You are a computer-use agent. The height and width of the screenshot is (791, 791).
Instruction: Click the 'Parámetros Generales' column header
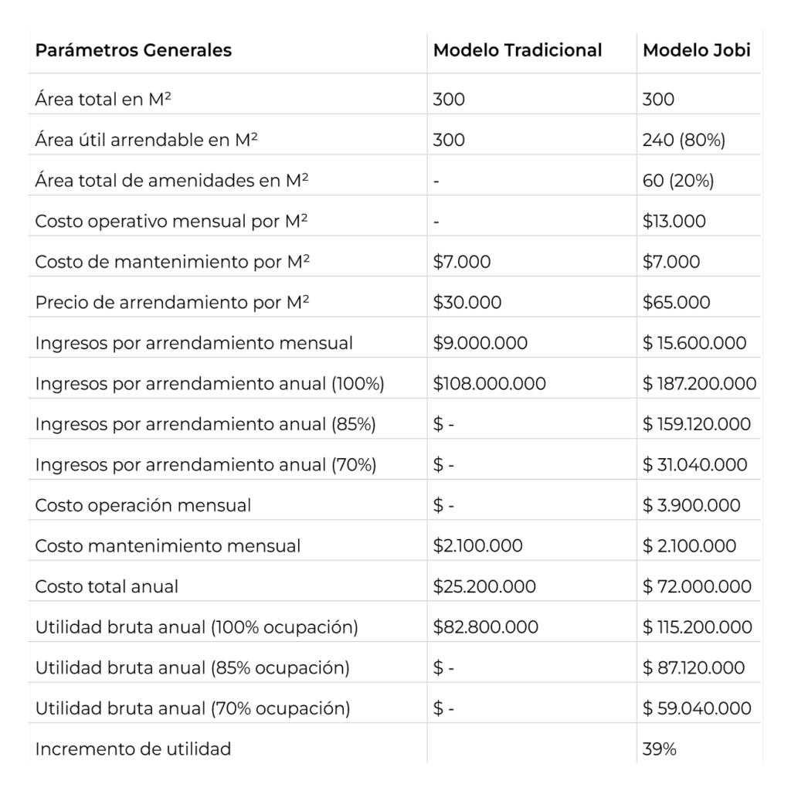pyautogui.click(x=134, y=51)
